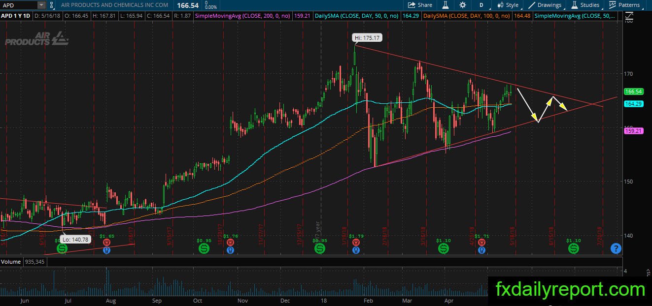The height and width of the screenshot is (306, 652).
Task: Open the symbol dropdown arrow next to APD
Action: [x=41, y=5]
